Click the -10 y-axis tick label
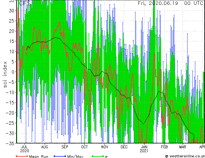This screenshot has height=158, width=205. [10, 93]
